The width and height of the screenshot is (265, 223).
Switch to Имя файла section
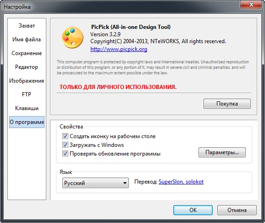pyautogui.click(x=27, y=39)
